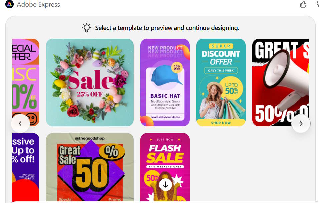Select the Super Discount Offer template

coord(221,82)
